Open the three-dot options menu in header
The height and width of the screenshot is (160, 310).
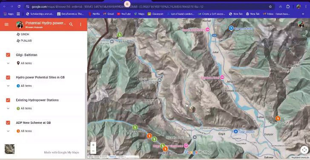(x=80, y=24)
